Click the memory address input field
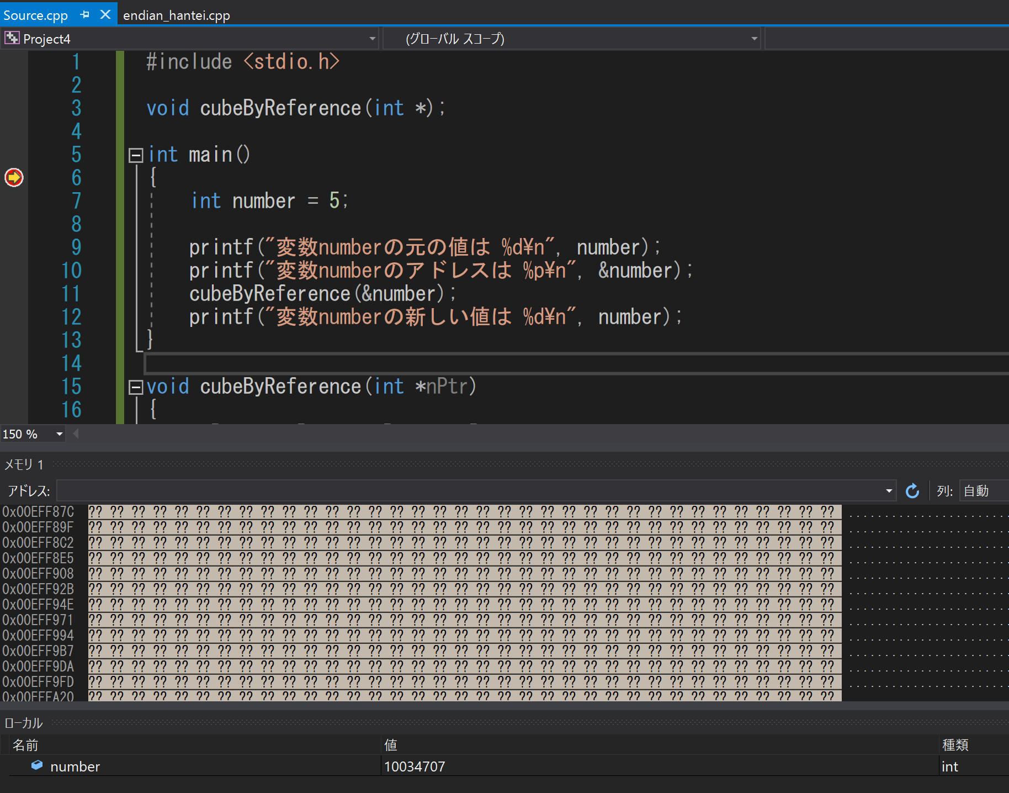The image size is (1009, 793). (470, 490)
